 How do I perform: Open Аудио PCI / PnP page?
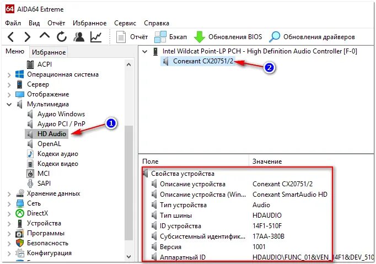pos(61,123)
